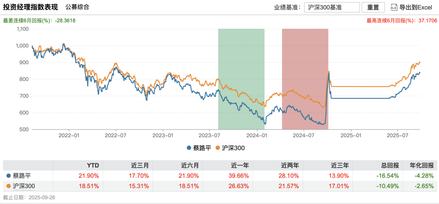The image size is (439, 204).
Task: Select the 投资经理指数表现 title tab
Action: 30,7
